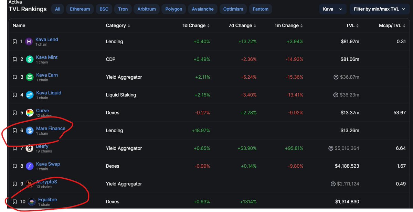413x212 pixels.
Task: Open the Mare Finance protocol link
Action: 51,129
